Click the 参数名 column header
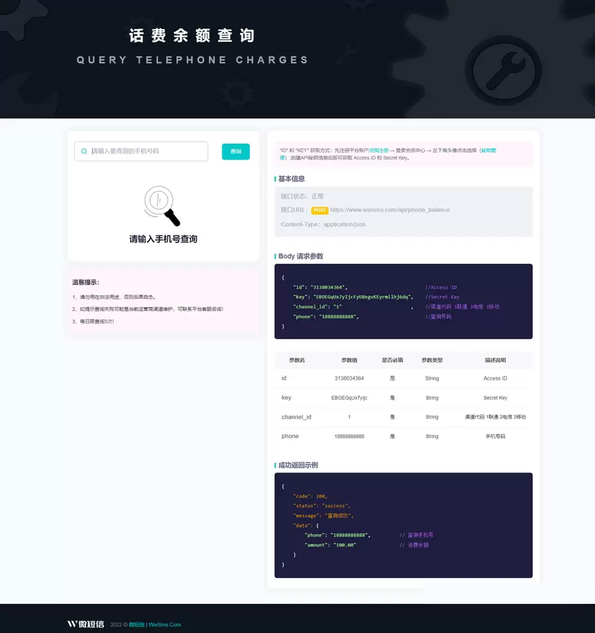The width and height of the screenshot is (595, 633). [x=297, y=360]
